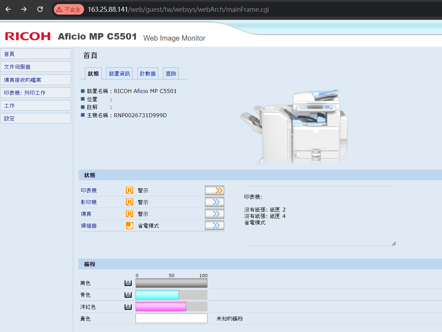Click the 青色 toner cartridge icon

pyautogui.click(x=128, y=295)
